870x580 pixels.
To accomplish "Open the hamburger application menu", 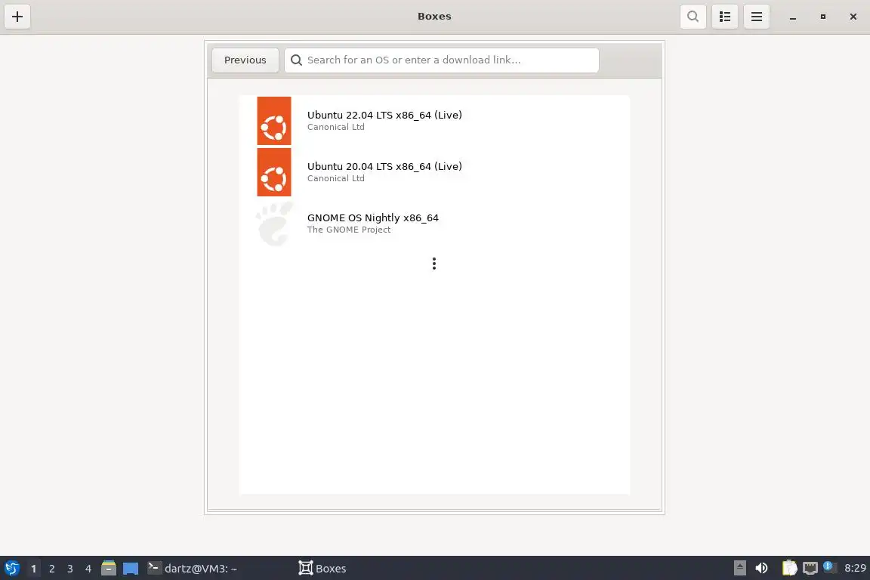I will tap(756, 17).
